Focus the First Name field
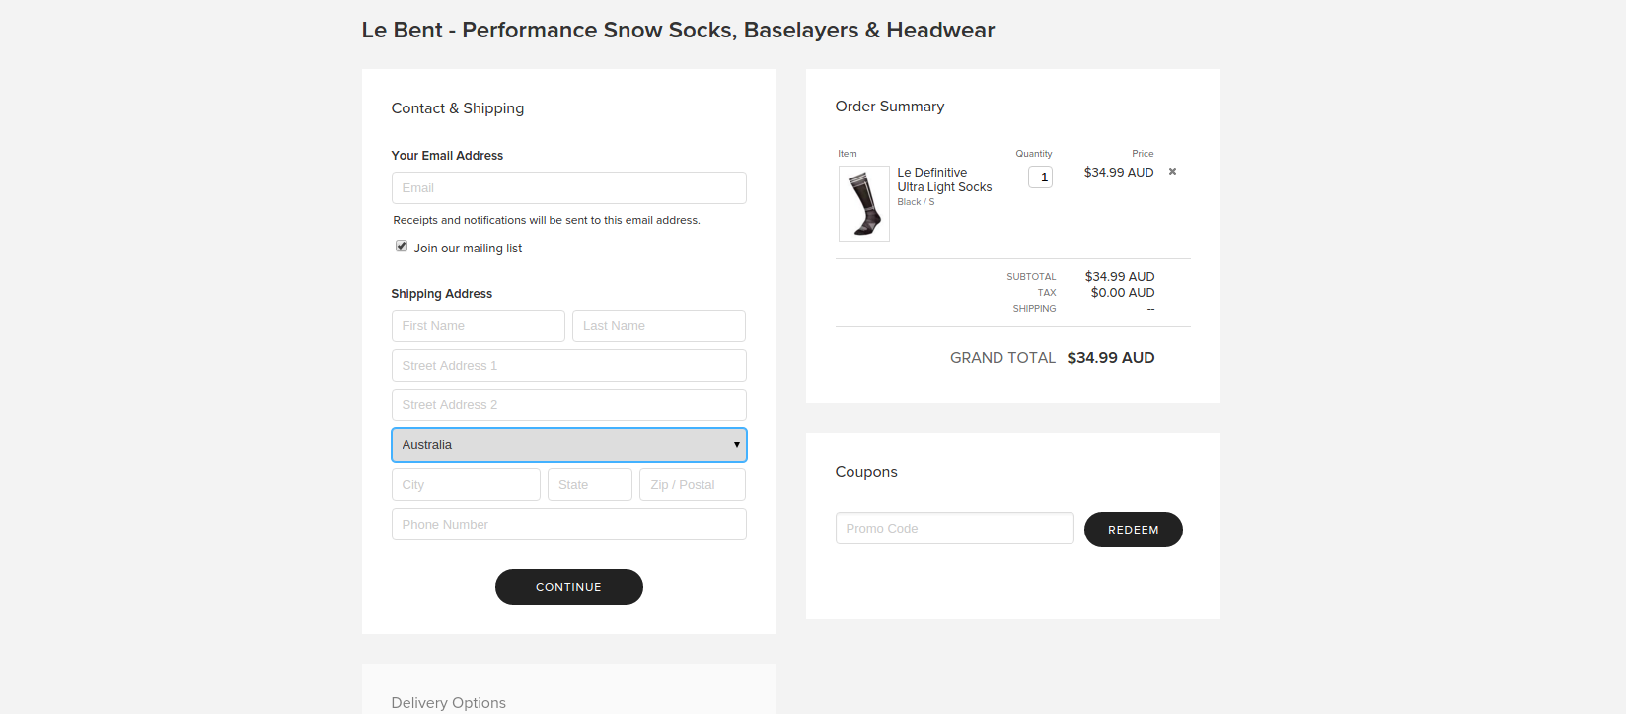This screenshot has width=1626, height=714. tap(478, 325)
